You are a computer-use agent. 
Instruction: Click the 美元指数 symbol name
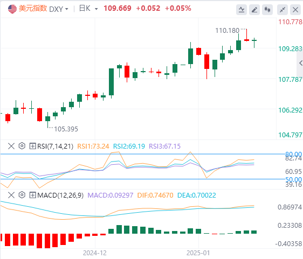point(33,9)
